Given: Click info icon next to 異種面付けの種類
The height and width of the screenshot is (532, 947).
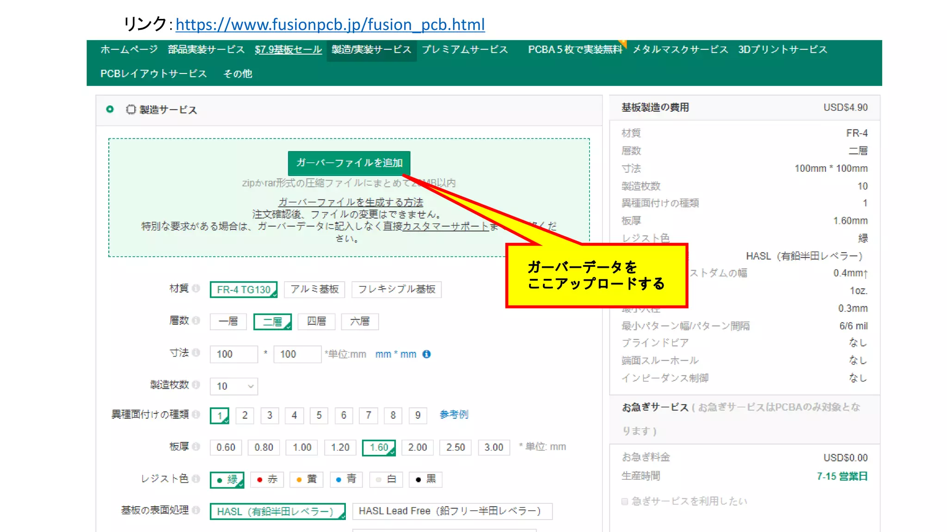Looking at the screenshot, I should [196, 415].
